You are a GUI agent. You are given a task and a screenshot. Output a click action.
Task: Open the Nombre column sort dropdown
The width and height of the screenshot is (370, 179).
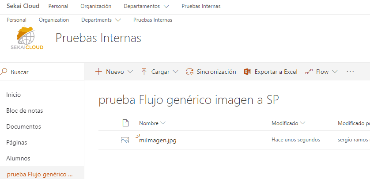[162, 123]
